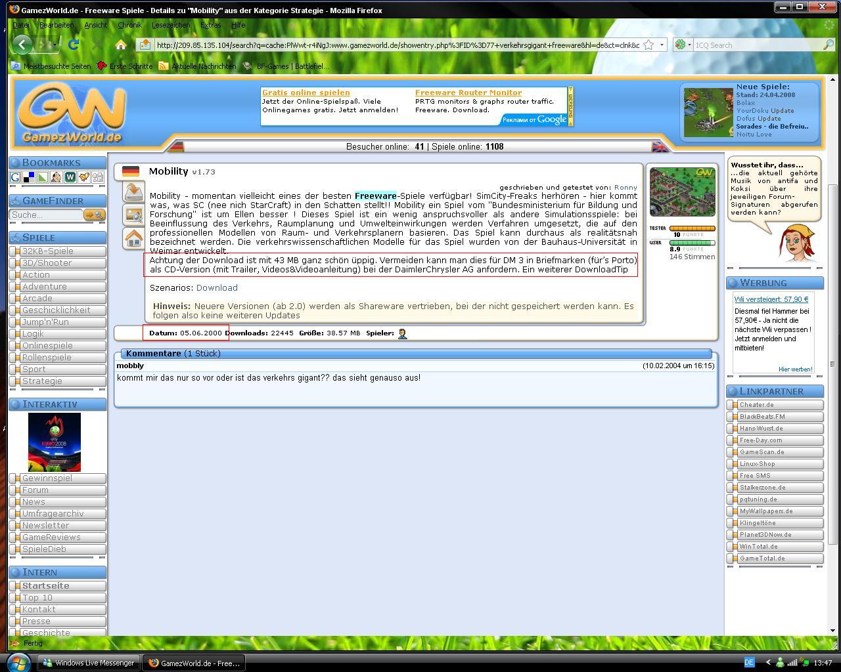This screenshot has width=841, height=672.
Task: Open the Neue Spiele preview thumbnail
Action: (708, 113)
